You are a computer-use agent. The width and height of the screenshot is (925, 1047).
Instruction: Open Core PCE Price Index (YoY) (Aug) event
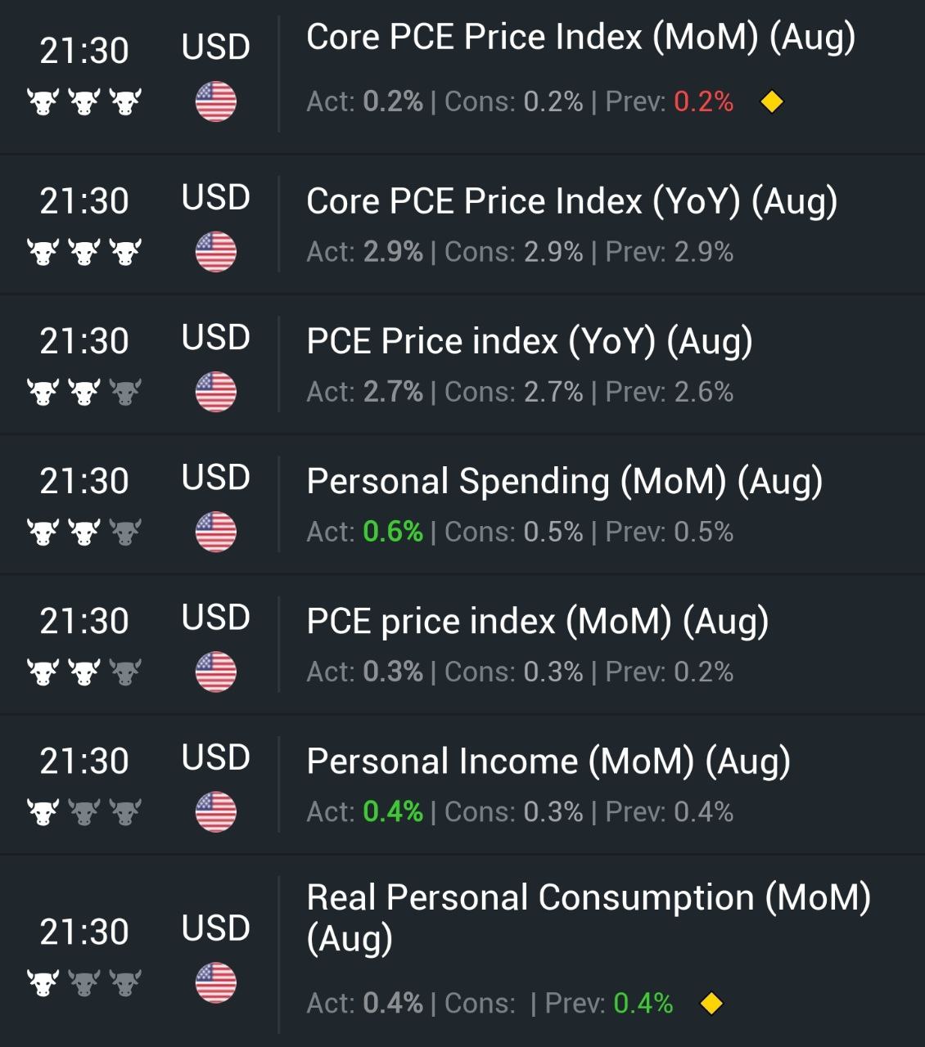(x=571, y=201)
